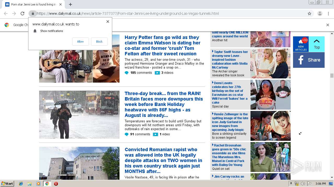Click the address bar URL
Image resolution: width=334 pixels, height=187 pixels.
click(x=128, y=14)
